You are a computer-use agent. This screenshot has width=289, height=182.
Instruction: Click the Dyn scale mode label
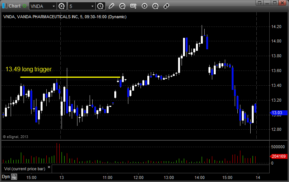click(x=6, y=177)
